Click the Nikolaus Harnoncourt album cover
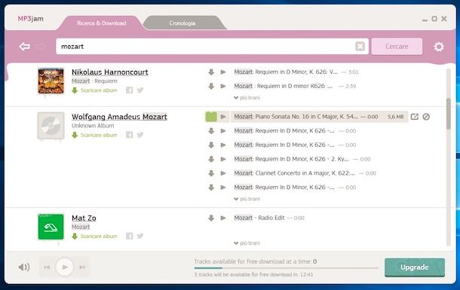 (x=51, y=81)
